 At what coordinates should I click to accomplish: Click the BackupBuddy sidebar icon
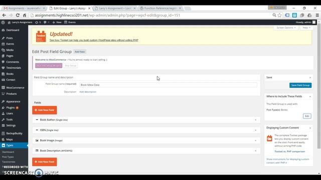point(3,133)
